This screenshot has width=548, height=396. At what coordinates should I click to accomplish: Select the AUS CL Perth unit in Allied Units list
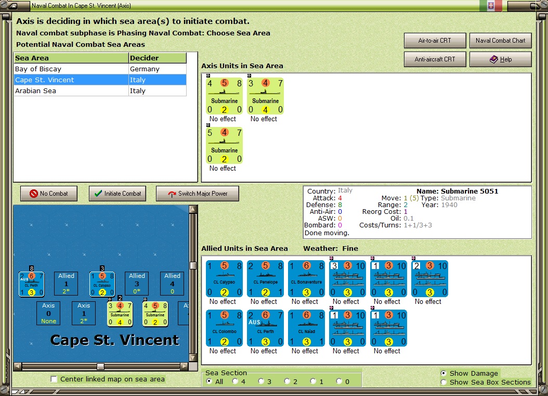(265, 328)
